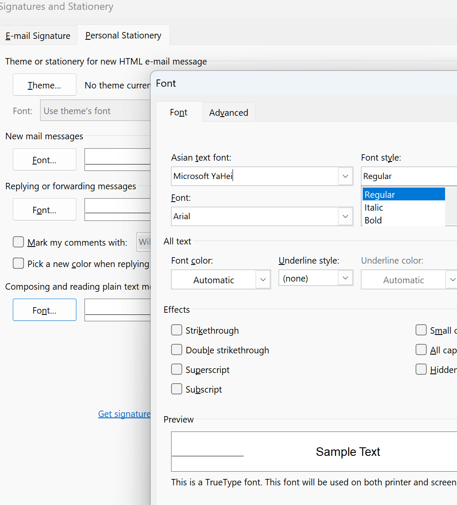Tick Mark my comments with checkbox

[x=18, y=242]
